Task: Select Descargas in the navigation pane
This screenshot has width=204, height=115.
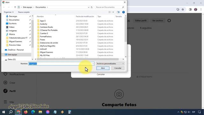Action: [13, 16]
